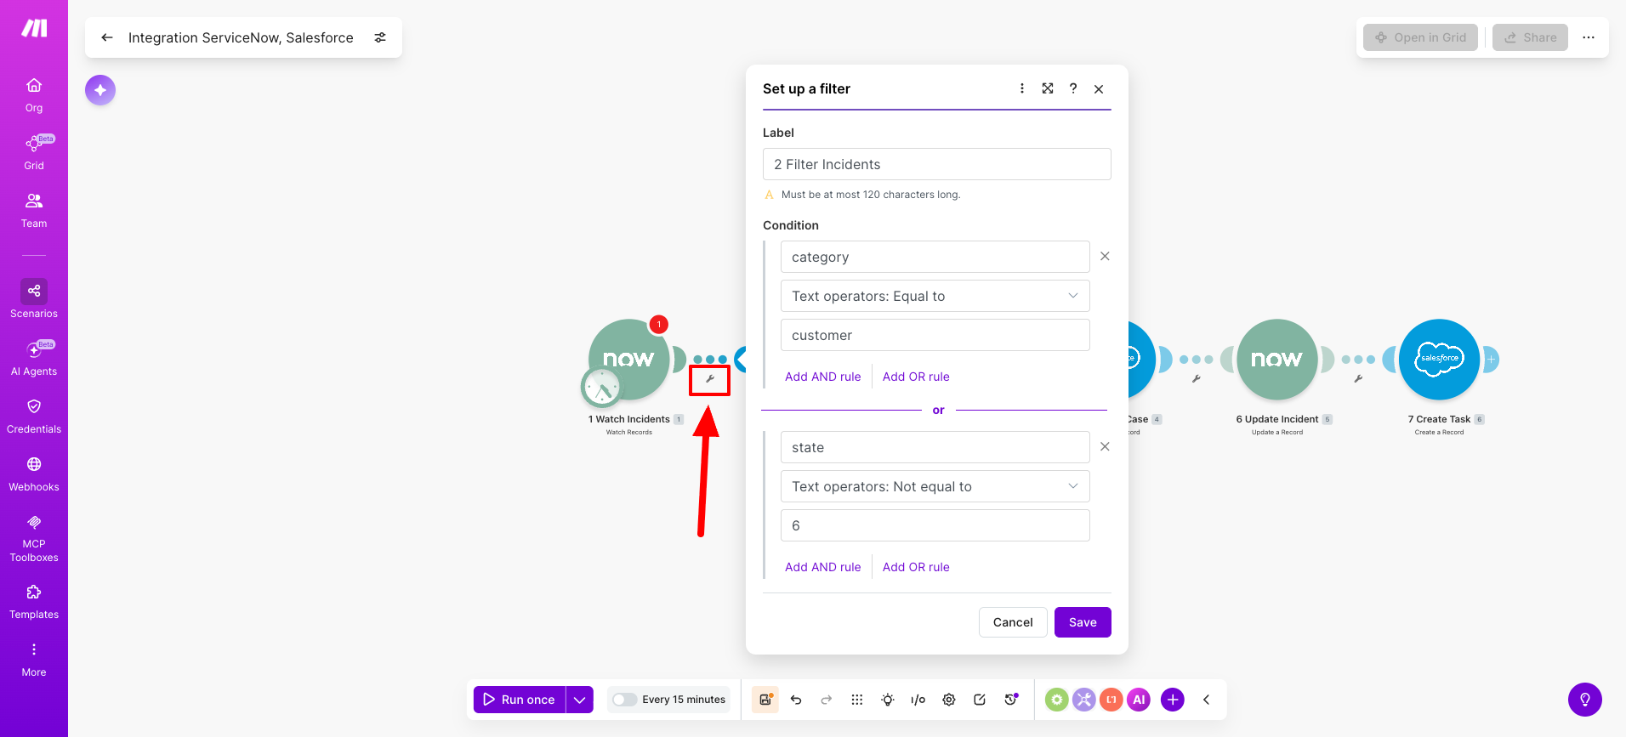Viewport: 1626px width, 737px height.
Task: Open the Webhooks section
Action: point(34,474)
